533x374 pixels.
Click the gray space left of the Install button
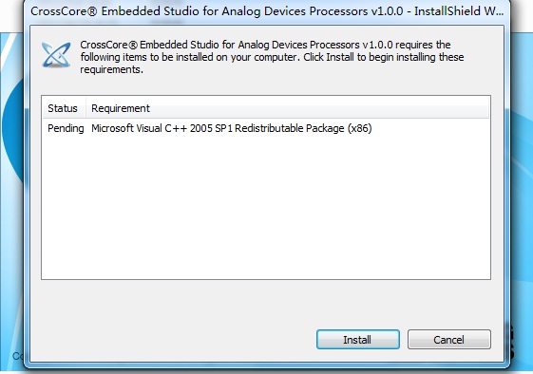point(173,339)
